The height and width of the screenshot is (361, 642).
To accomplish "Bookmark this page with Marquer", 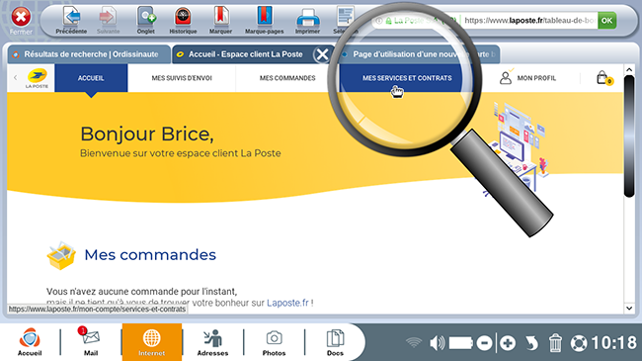I will [220, 20].
